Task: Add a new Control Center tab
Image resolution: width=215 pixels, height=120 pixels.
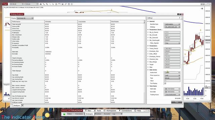Action: pos(121,114)
